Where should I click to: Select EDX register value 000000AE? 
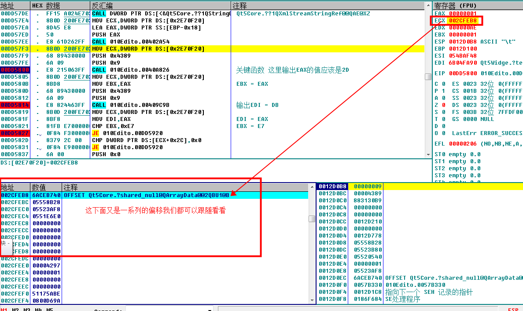pos(463,28)
